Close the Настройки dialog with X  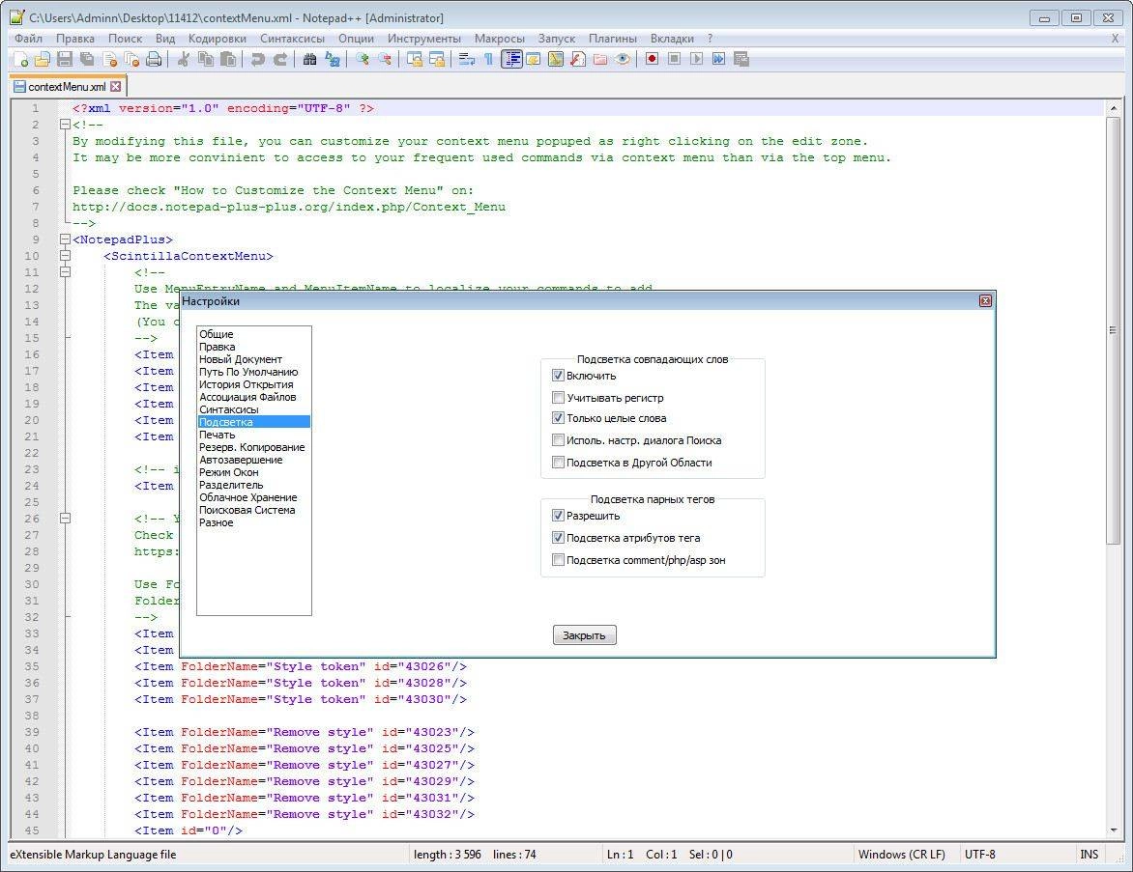pos(985,301)
